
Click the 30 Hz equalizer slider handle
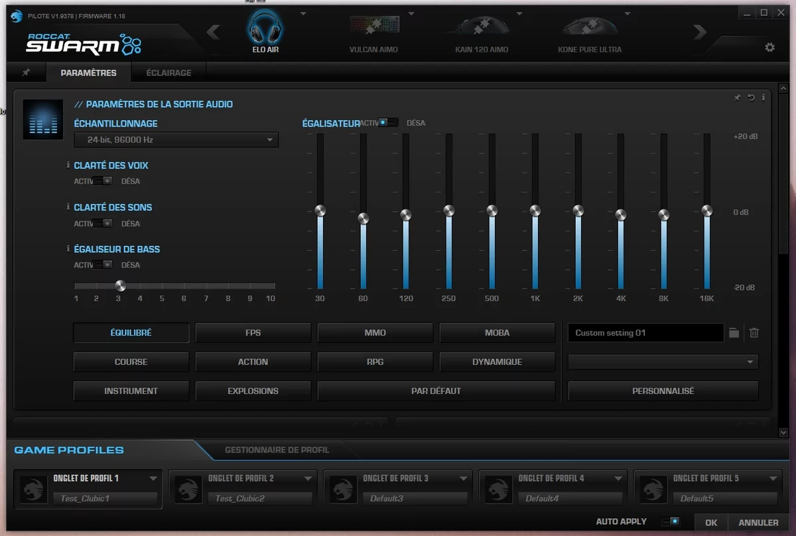click(x=320, y=211)
